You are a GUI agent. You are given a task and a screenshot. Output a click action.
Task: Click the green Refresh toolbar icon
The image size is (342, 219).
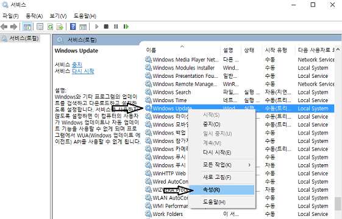[x=50, y=27]
